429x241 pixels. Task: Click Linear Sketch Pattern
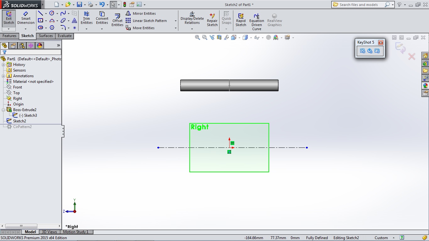146,21
